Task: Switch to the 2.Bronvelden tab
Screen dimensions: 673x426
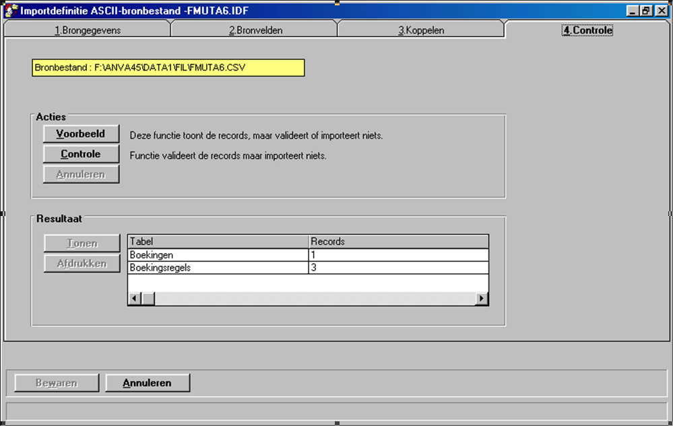Action: pyautogui.click(x=255, y=29)
